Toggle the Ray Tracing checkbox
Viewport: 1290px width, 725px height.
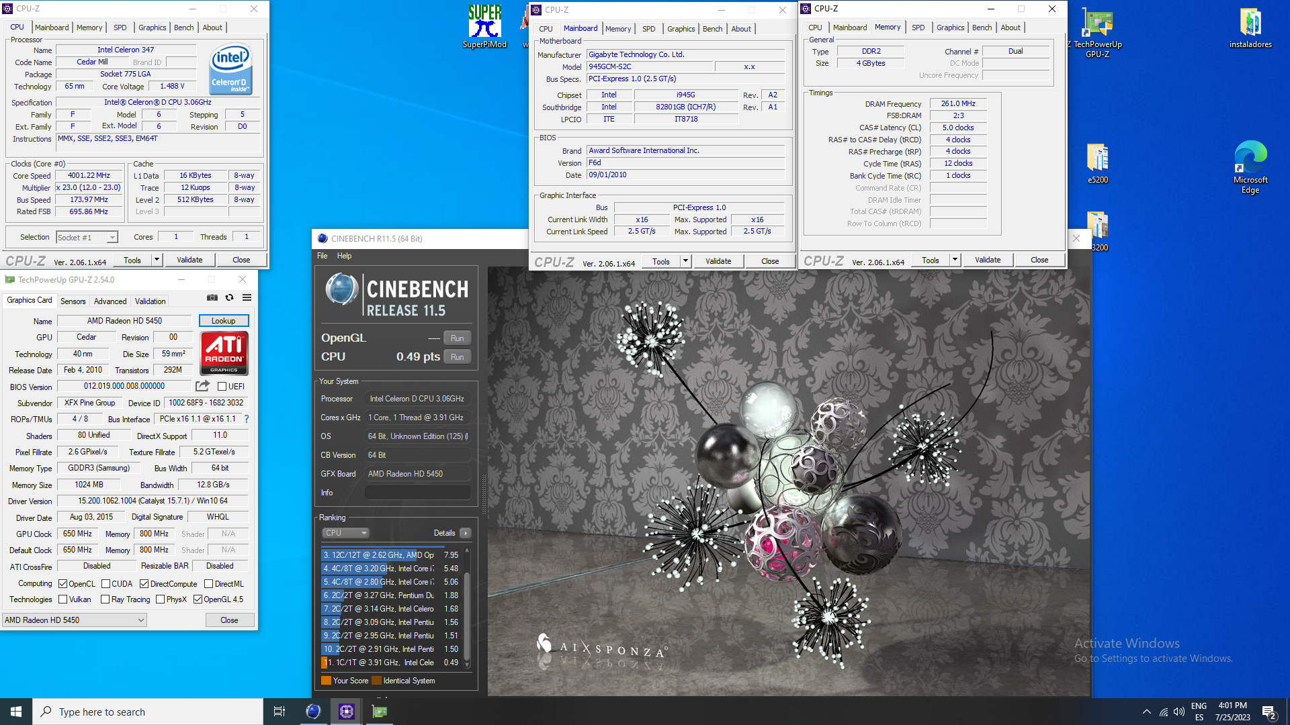click(105, 599)
